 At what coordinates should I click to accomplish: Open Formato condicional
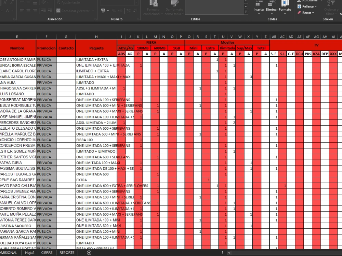pos(153,8)
